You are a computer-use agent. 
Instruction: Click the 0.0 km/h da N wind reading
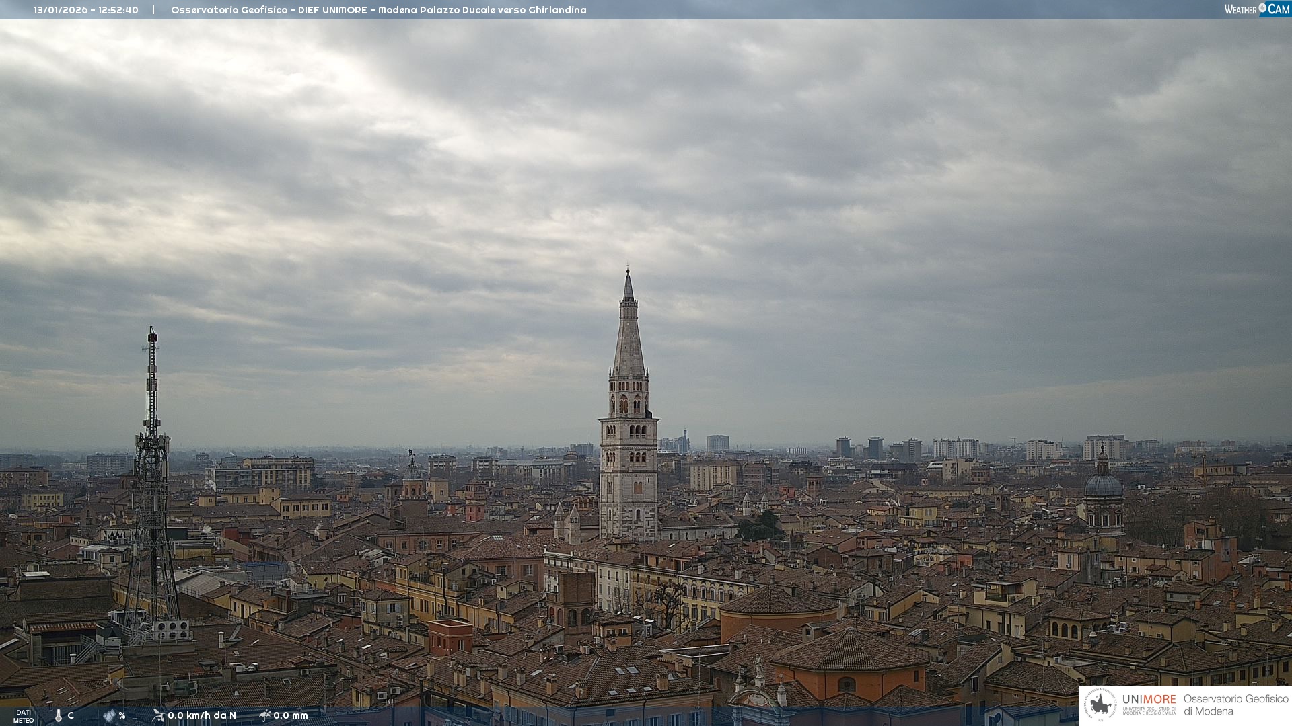click(202, 715)
